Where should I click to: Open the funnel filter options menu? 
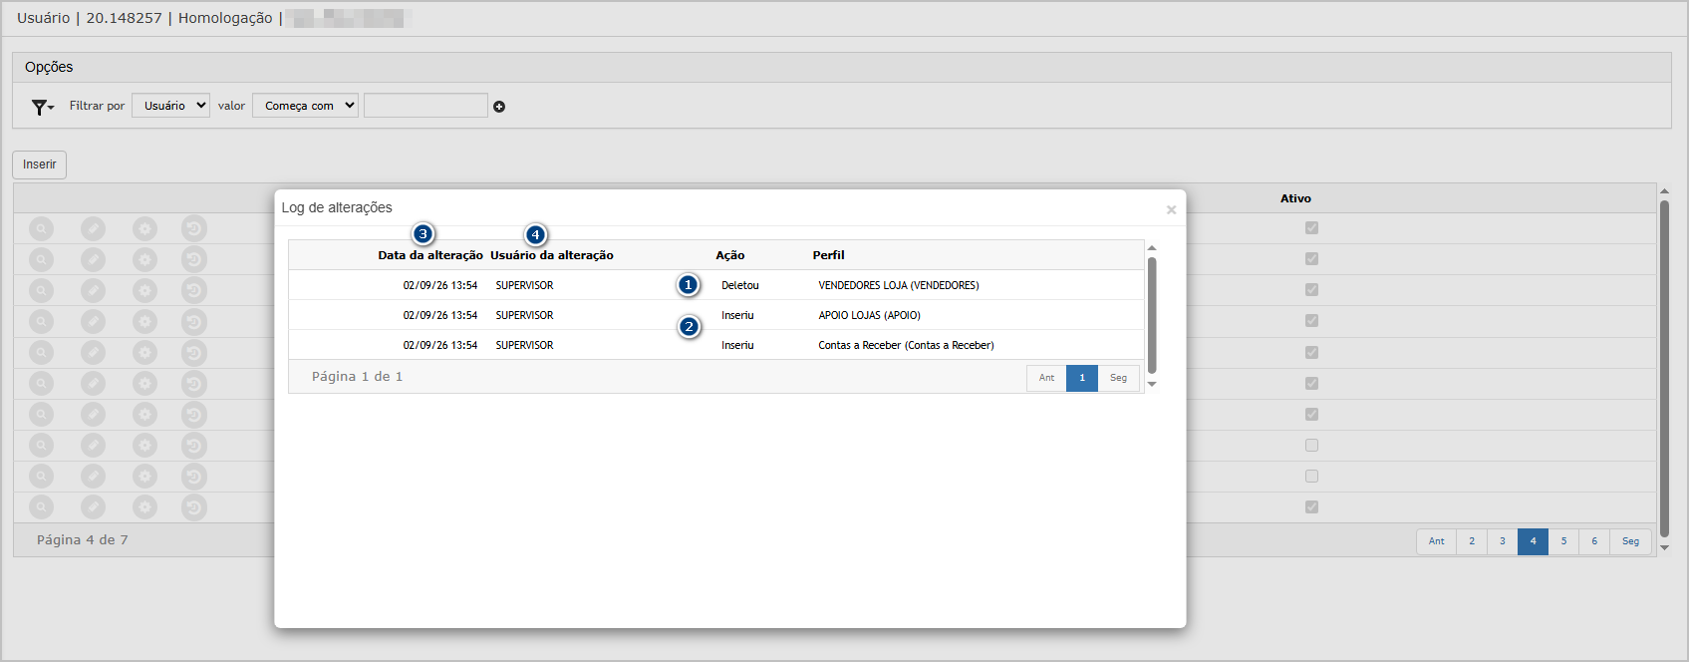[42, 107]
